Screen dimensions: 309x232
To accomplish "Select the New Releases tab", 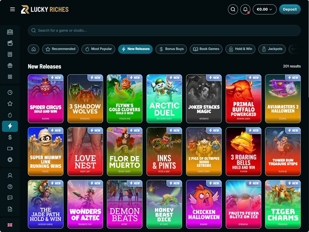I will (x=135, y=49).
